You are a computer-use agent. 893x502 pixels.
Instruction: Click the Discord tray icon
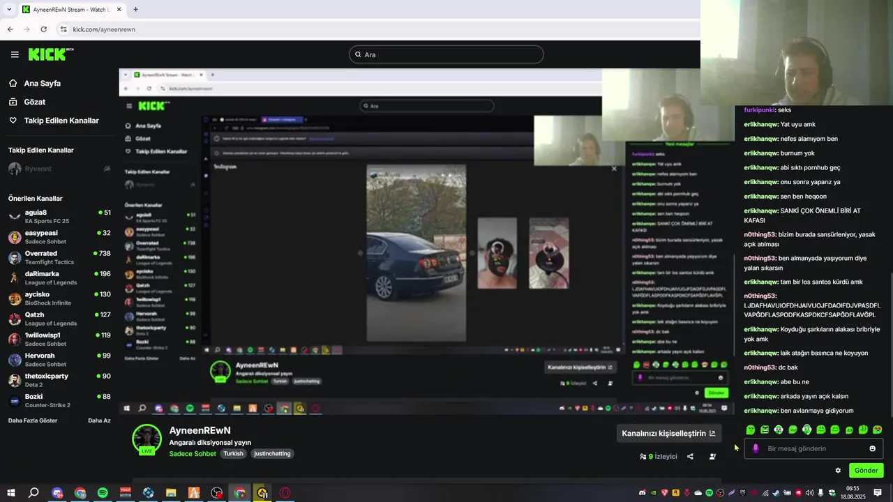643,493
